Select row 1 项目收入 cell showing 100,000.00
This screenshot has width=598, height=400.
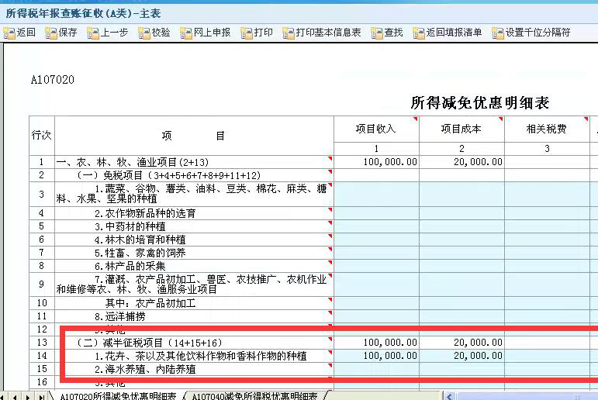(x=376, y=162)
